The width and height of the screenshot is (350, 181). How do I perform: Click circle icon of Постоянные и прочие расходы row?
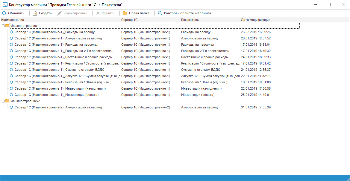click(11, 57)
